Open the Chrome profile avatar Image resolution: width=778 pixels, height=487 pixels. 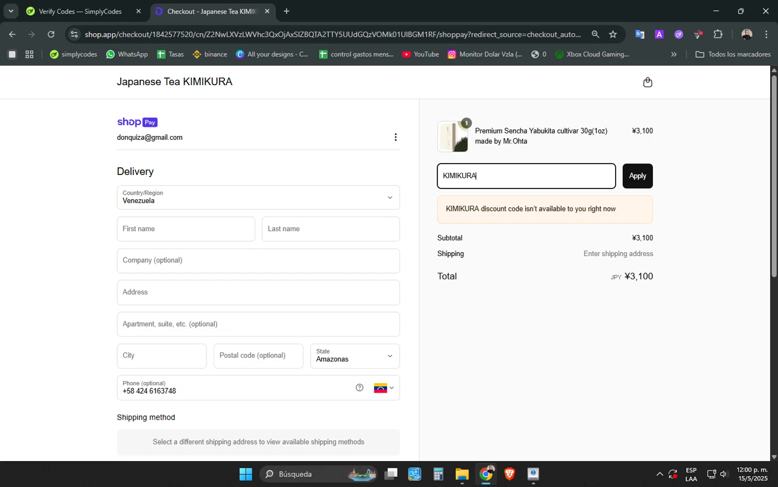pos(746,34)
